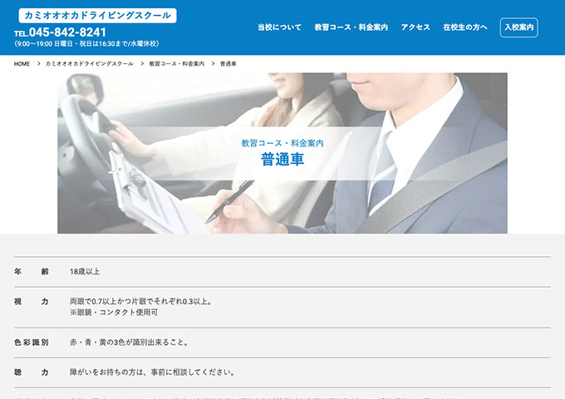Open the 在校生の方へ navigation item
Image resolution: width=565 pixels, height=399 pixels.
[x=465, y=27]
